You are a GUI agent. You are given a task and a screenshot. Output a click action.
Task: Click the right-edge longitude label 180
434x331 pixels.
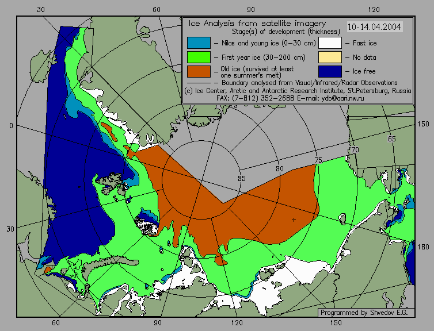click(423, 247)
